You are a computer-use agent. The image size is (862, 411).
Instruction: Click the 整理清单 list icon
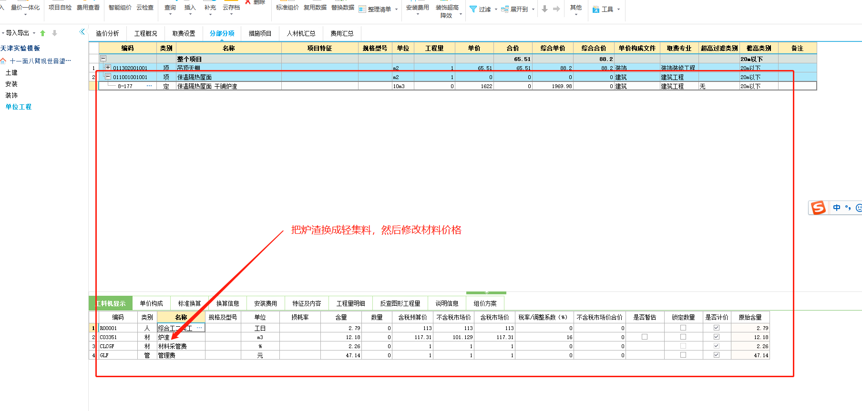click(x=362, y=9)
